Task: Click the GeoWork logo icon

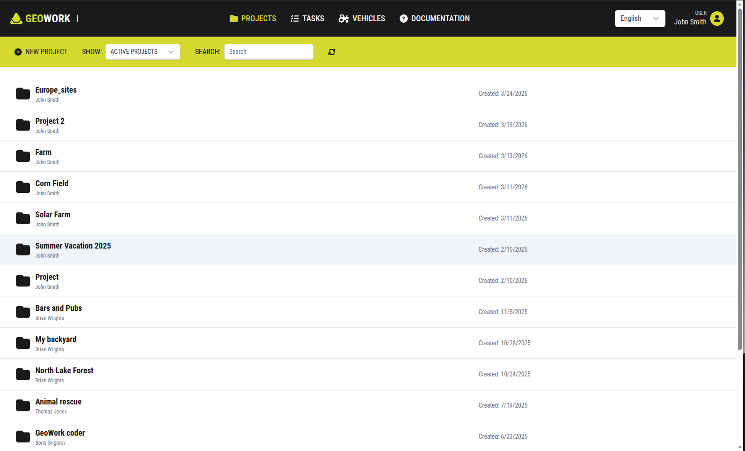Action: click(x=16, y=19)
